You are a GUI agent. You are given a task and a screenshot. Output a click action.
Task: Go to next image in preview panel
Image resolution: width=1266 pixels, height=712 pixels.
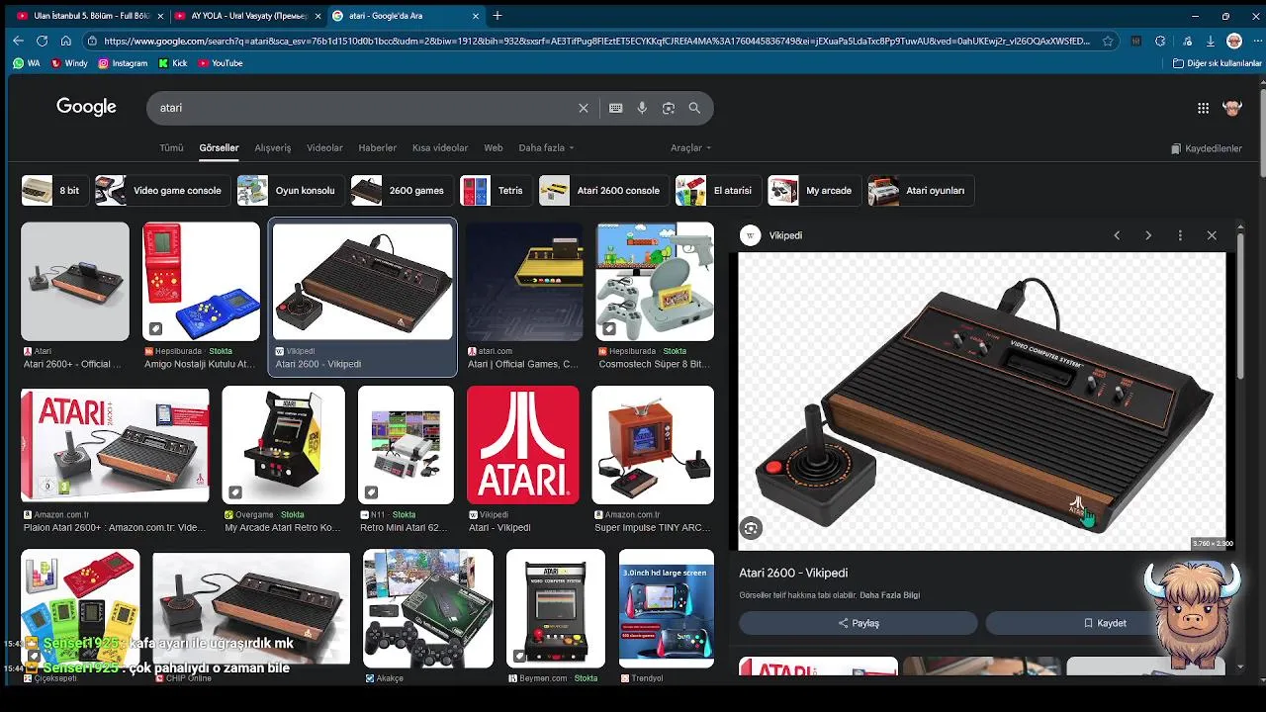1148,235
